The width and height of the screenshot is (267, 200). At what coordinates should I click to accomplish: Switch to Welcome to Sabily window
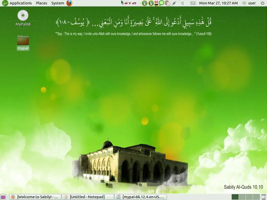click(35, 197)
